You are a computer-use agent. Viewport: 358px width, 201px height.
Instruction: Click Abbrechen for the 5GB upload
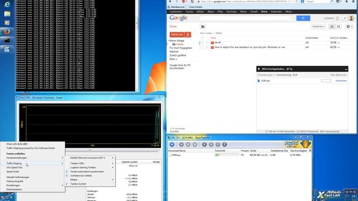pyautogui.click(x=341, y=80)
